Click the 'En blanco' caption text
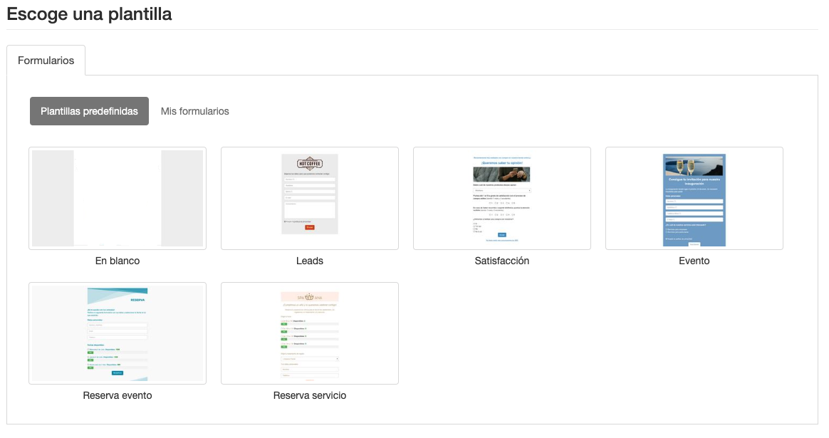Screen dimensions: 829x438 [x=118, y=261]
